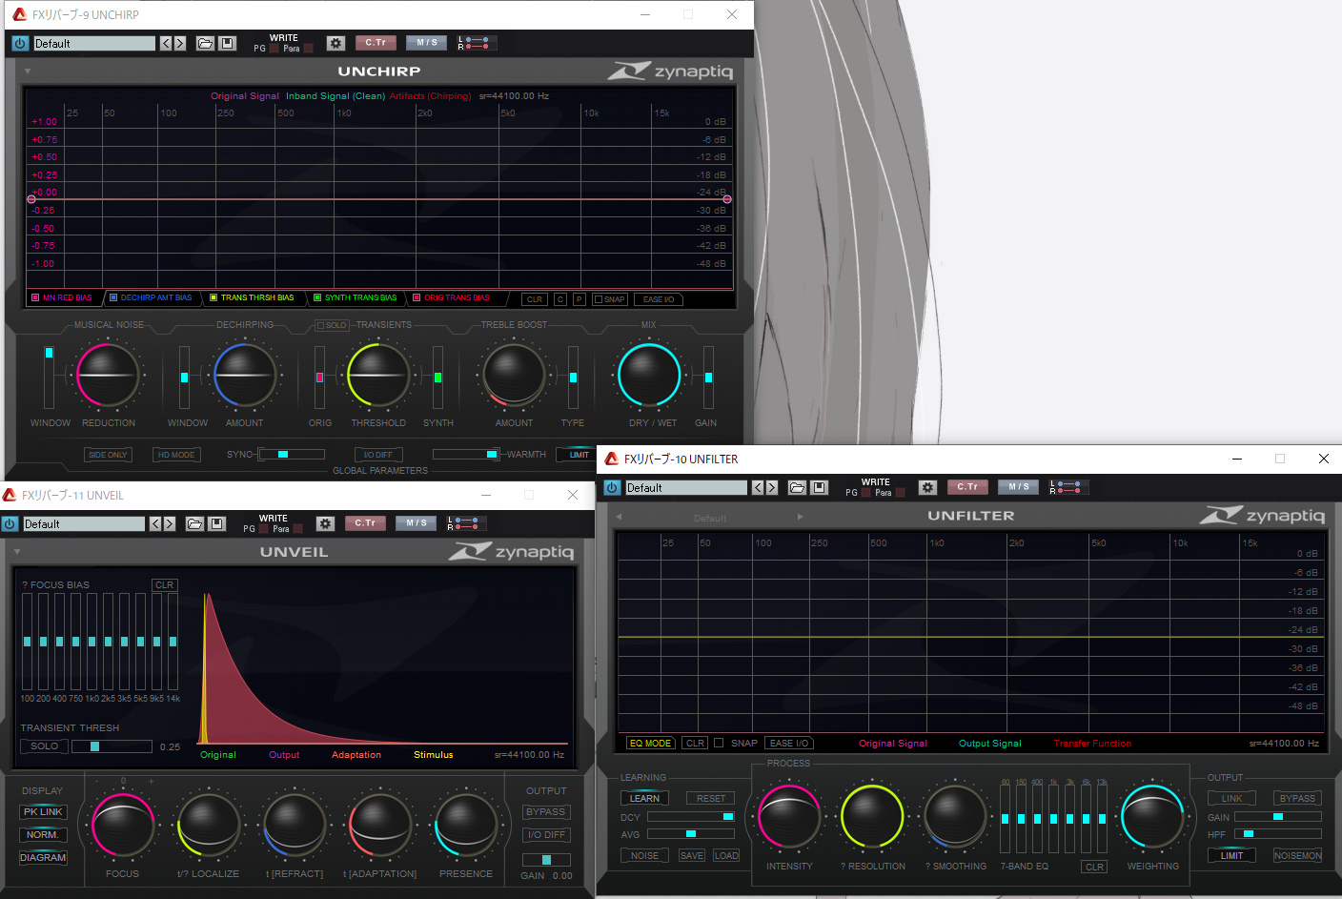Open preset folder icon in UNVEIL window

click(x=194, y=523)
